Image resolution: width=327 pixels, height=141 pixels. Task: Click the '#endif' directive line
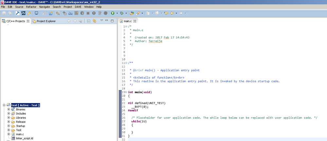pos(133,110)
